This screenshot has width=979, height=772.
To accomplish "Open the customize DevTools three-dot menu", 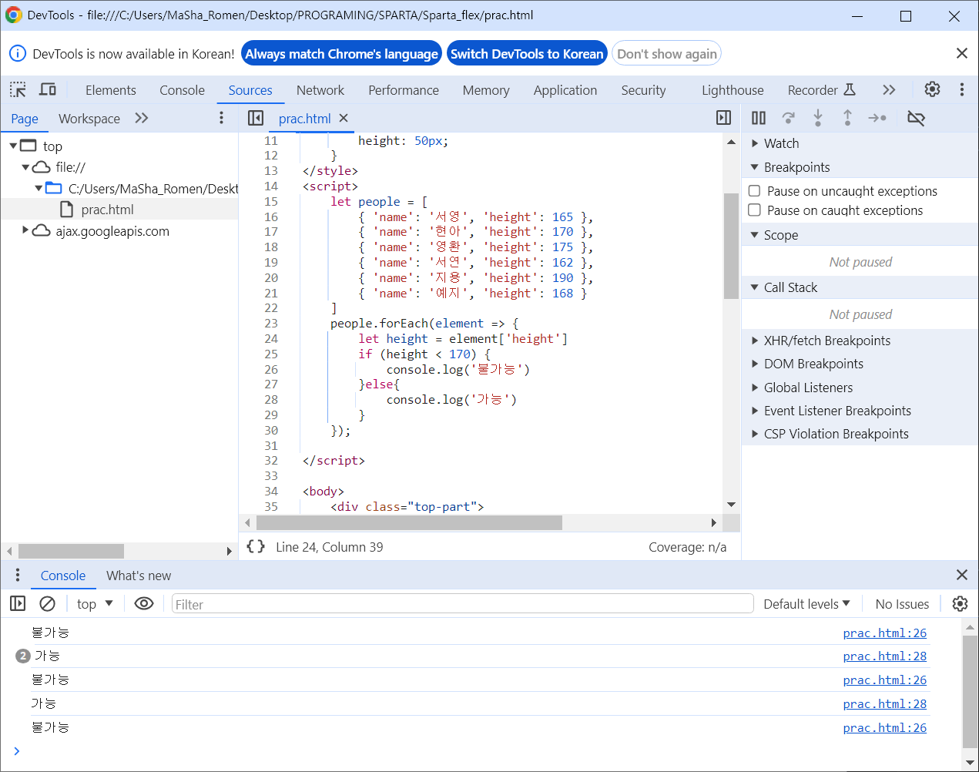I will click(x=961, y=89).
